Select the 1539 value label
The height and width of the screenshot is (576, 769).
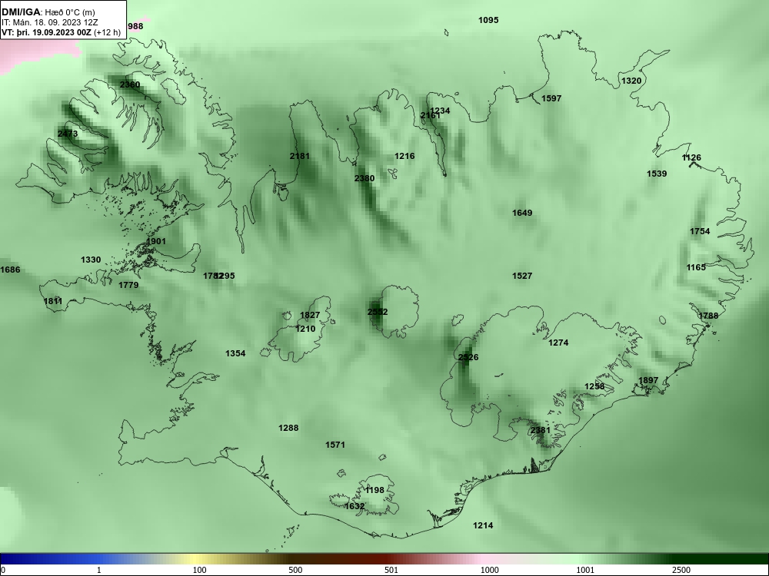point(657,174)
